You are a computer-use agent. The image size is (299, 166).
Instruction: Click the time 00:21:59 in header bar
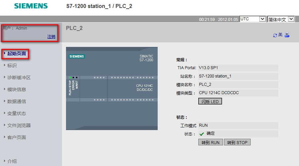tap(207, 19)
